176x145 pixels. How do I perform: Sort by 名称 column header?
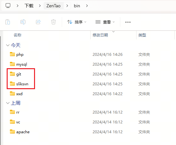[x=18, y=35]
